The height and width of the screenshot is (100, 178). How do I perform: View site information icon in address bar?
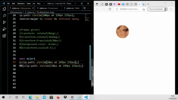tap(117, 9)
